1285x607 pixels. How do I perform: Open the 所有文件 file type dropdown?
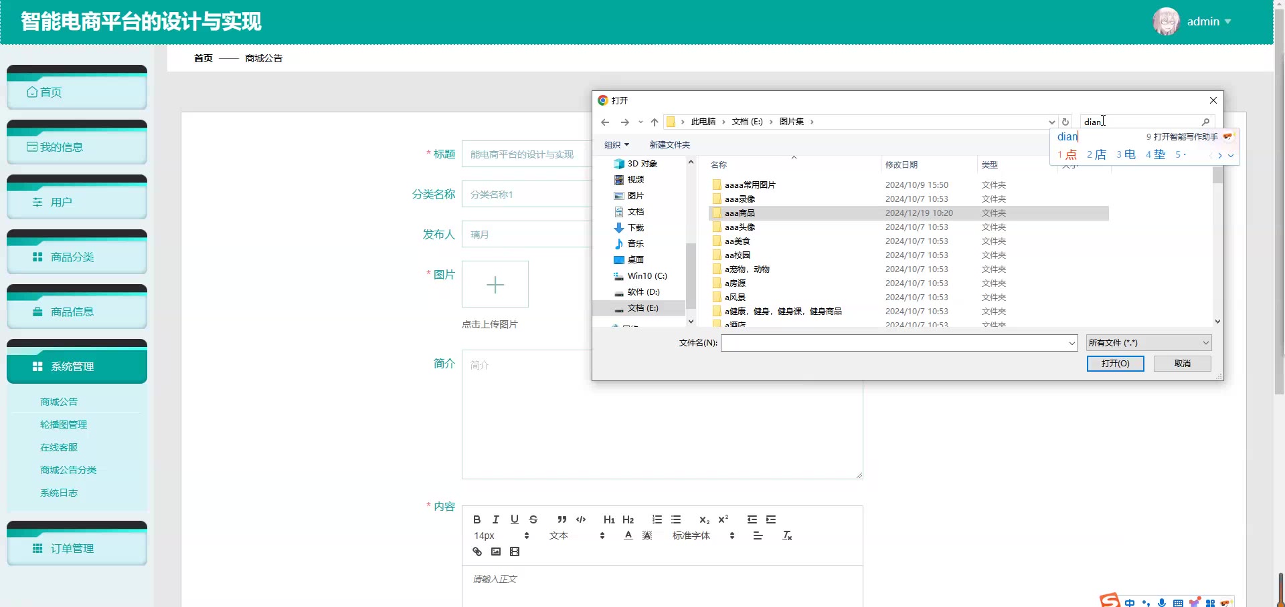(1148, 343)
